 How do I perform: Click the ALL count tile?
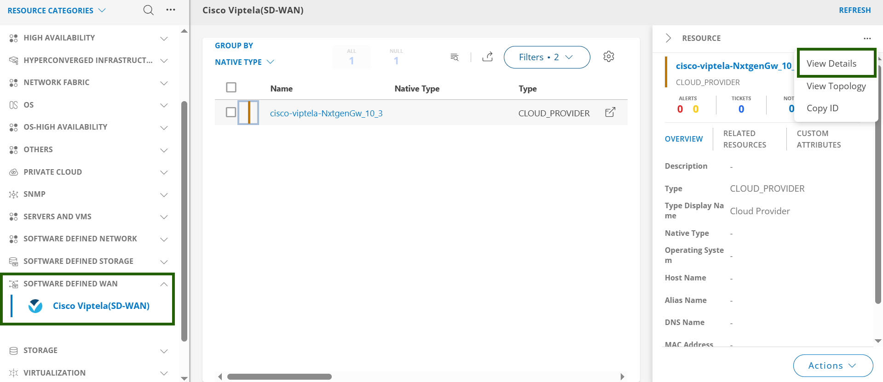click(352, 57)
